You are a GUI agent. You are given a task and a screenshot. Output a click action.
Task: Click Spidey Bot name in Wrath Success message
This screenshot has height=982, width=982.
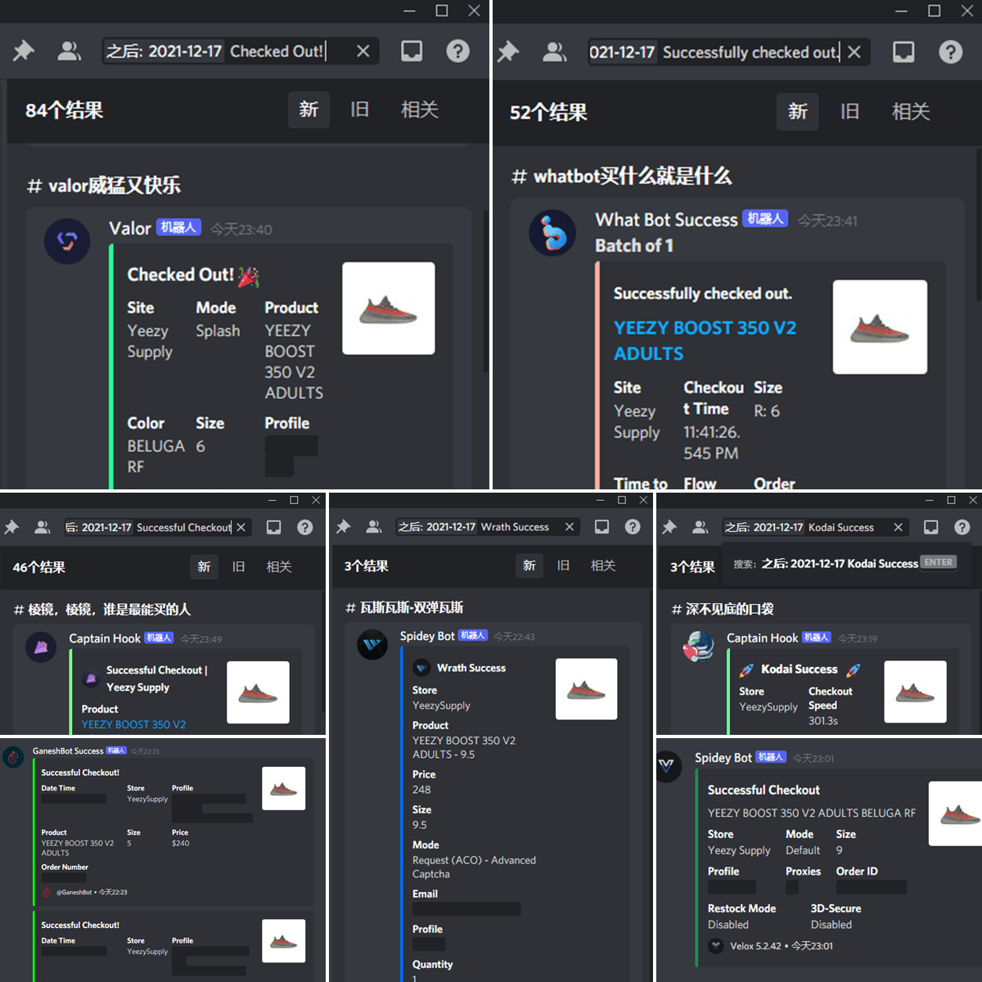click(427, 636)
